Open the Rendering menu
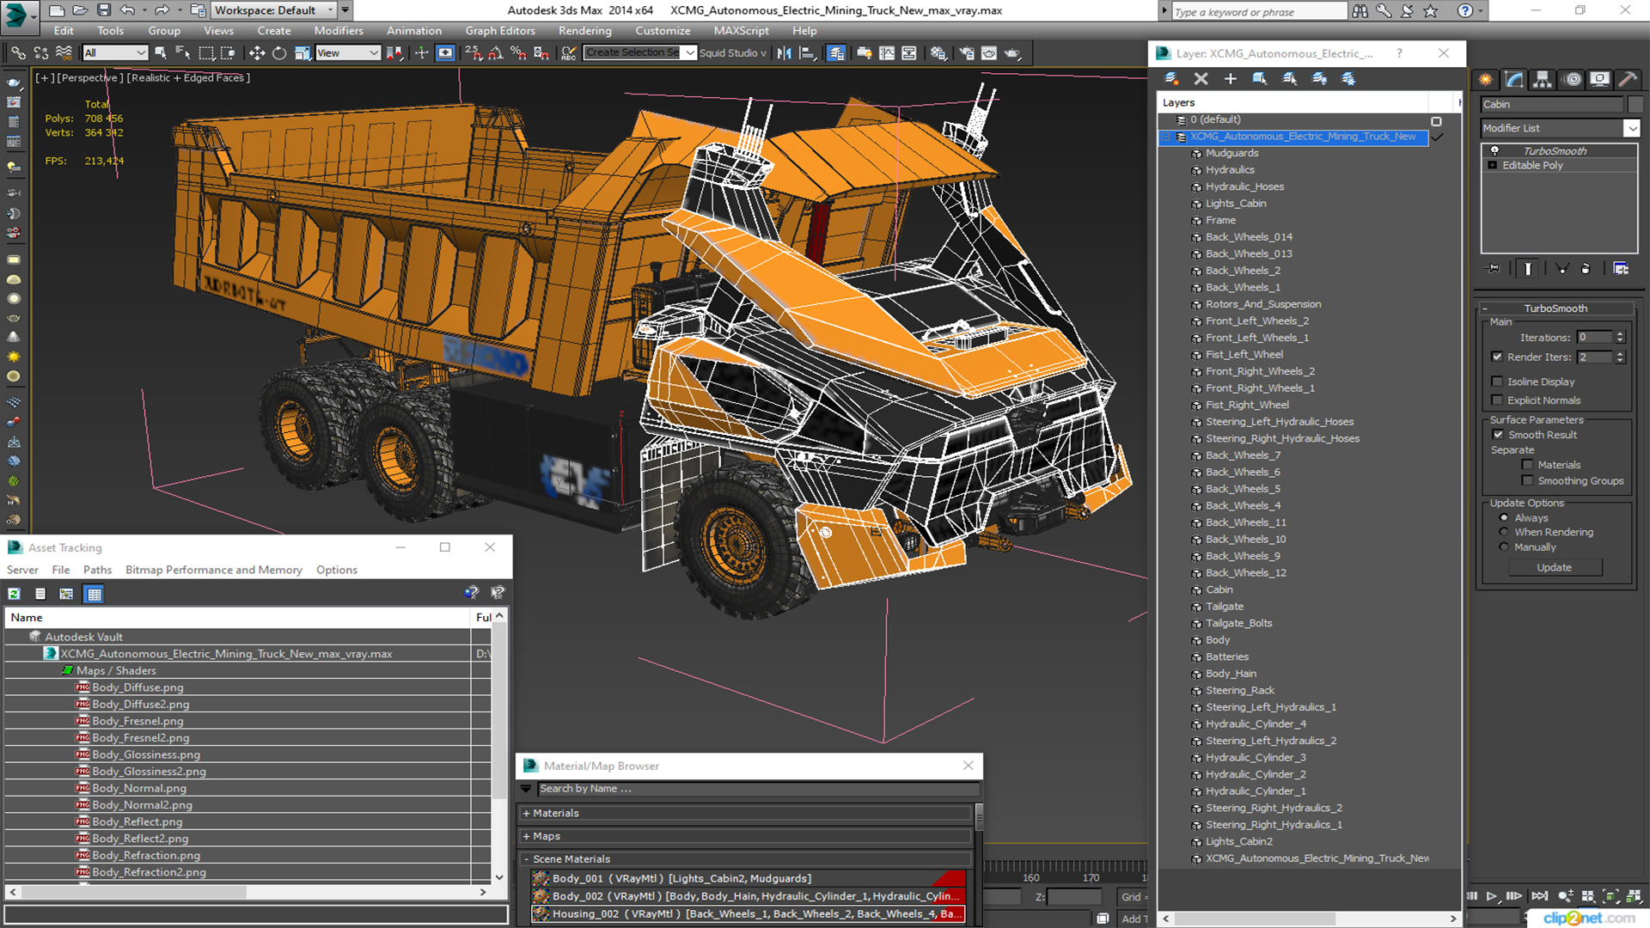 coord(584,31)
